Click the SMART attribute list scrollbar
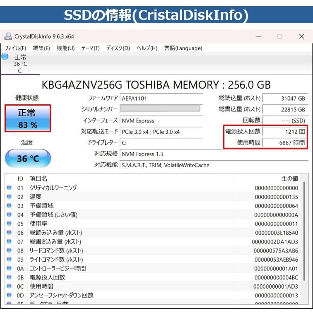 click(x=304, y=231)
